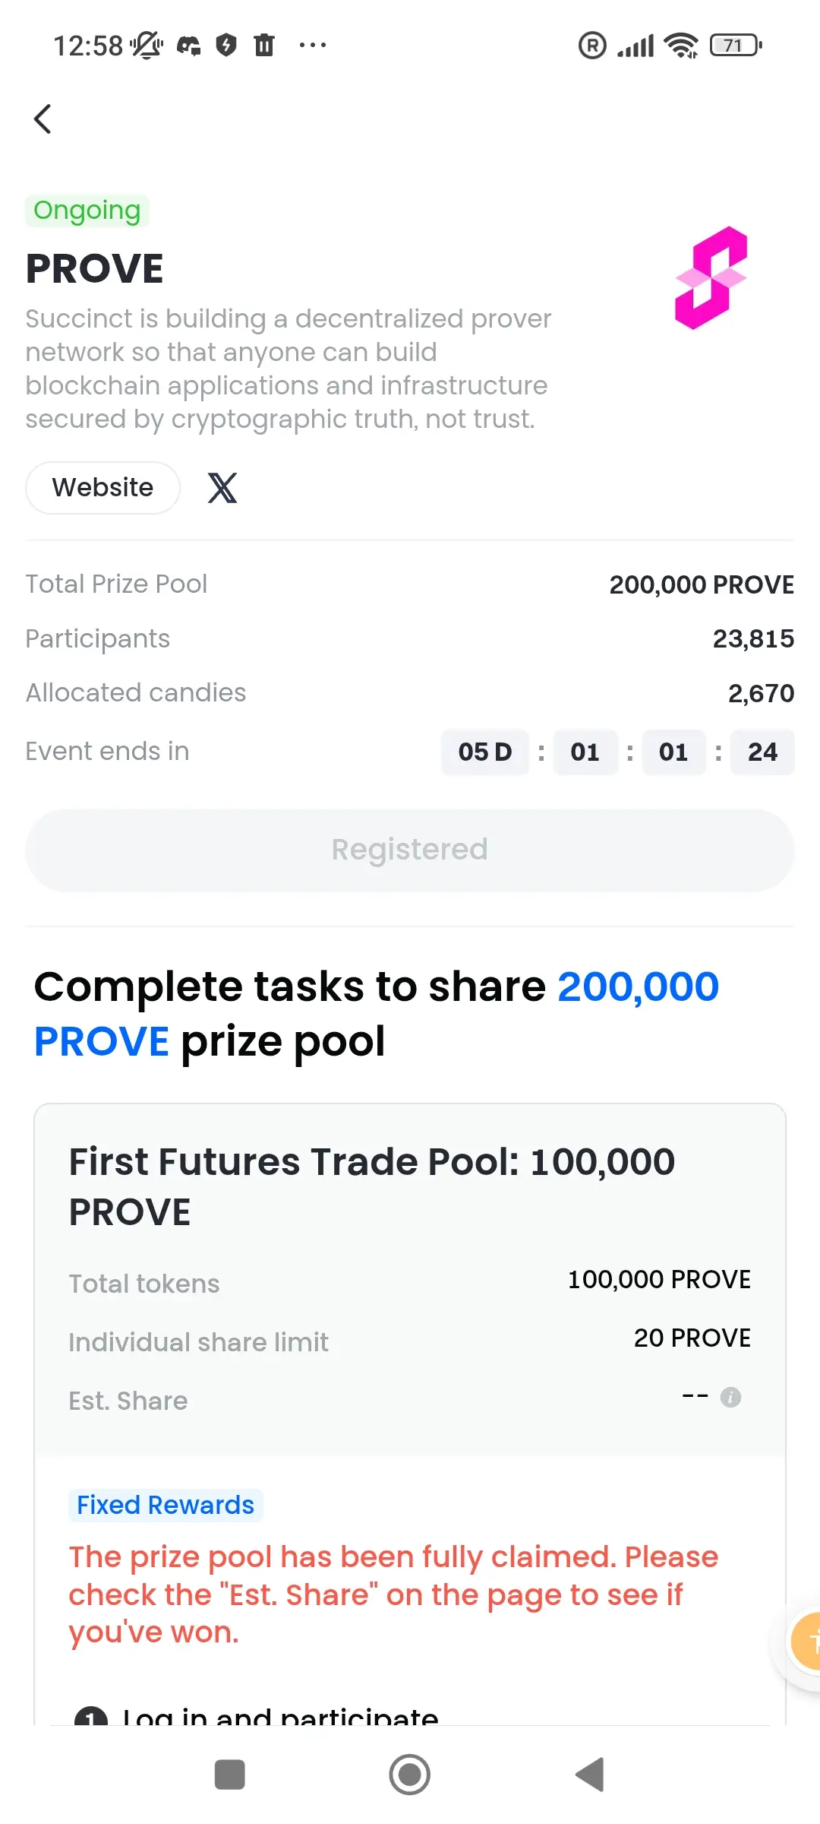Tap the Fixed Rewards tag
The image size is (820, 1824).
pos(166,1505)
